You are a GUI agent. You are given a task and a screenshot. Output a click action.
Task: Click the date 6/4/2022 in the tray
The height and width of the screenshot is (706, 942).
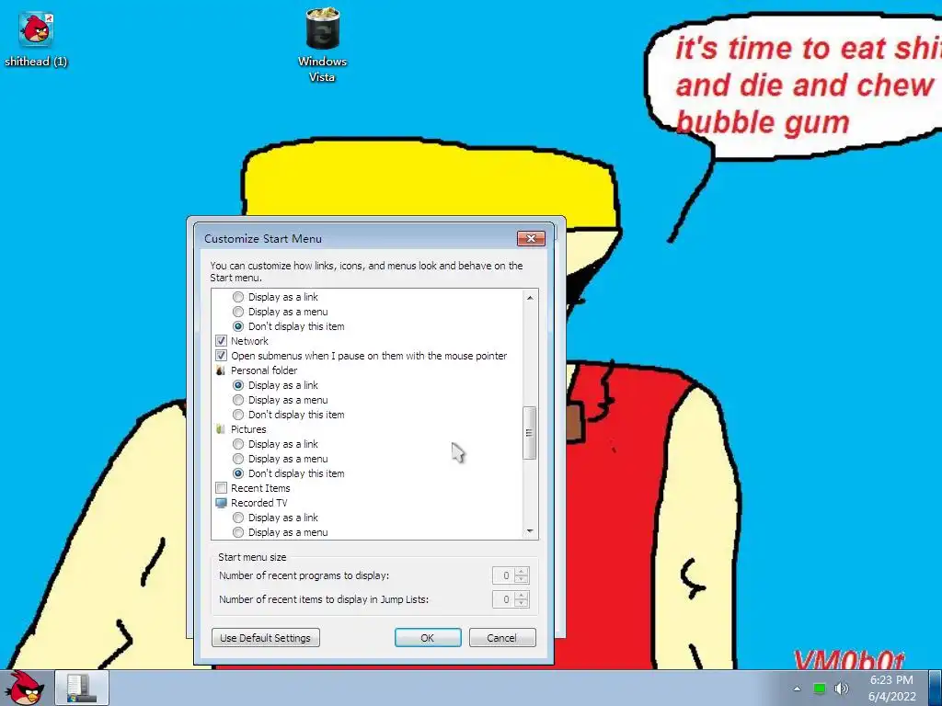click(x=892, y=697)
